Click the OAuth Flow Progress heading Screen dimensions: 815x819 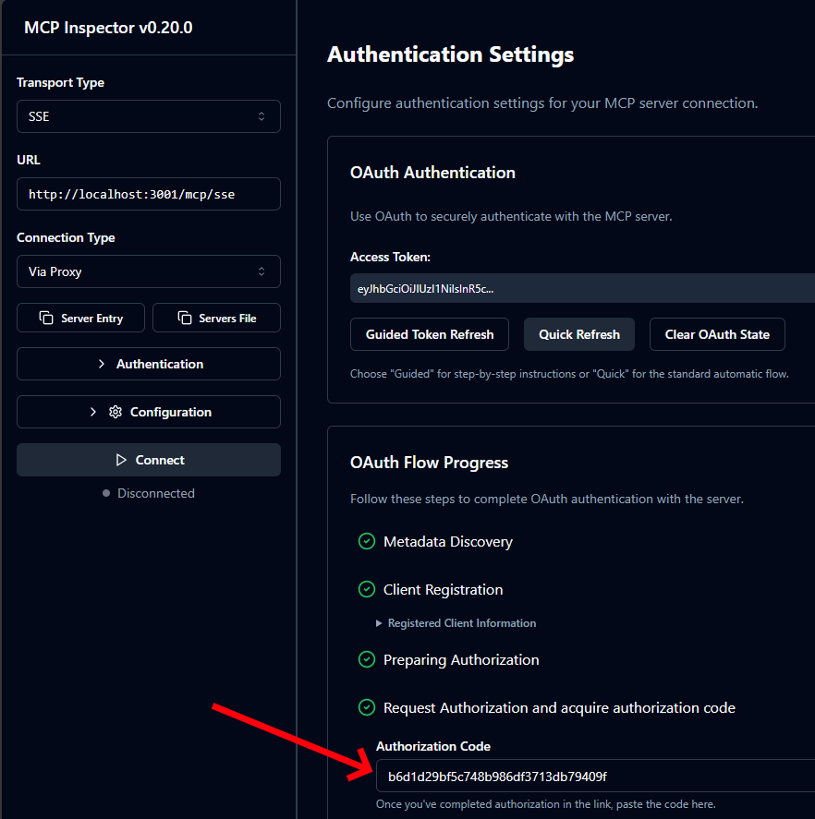pyautogui.click(x=429, y=463)
